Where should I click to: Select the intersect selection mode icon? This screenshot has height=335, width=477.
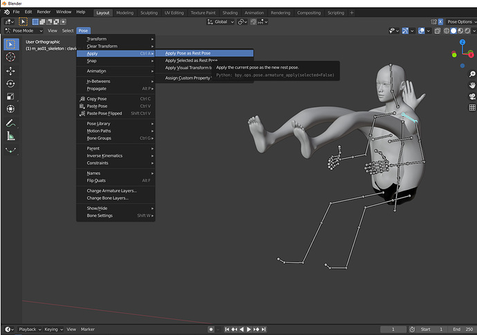pos(63,22)
